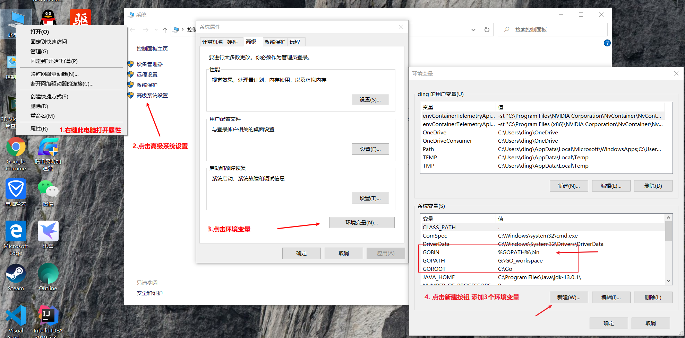Click the 环境变量(N) button
685x338 pixels.
pyautogui.click(x=361, y=222)
